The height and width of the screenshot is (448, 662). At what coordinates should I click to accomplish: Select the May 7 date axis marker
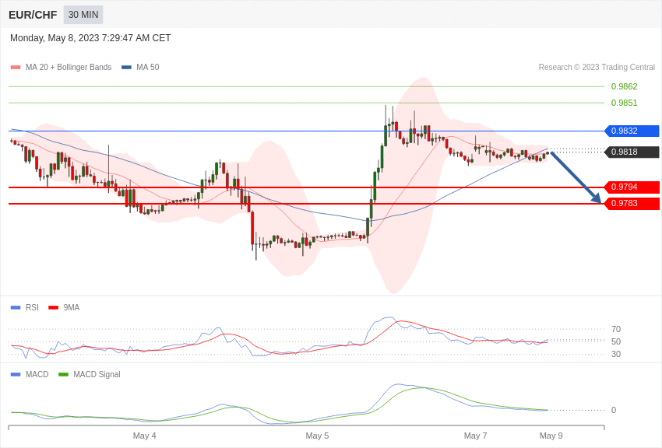[475, 436]
